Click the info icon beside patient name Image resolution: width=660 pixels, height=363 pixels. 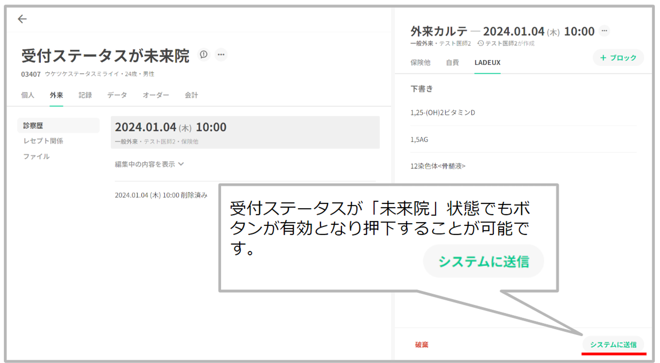(x=204, y=54)
